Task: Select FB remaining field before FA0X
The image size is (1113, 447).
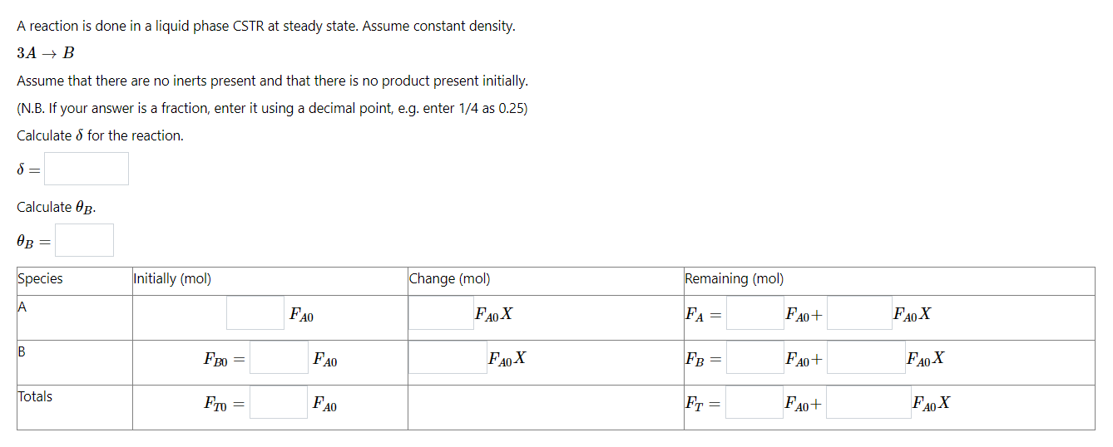Action: [866, 358]
